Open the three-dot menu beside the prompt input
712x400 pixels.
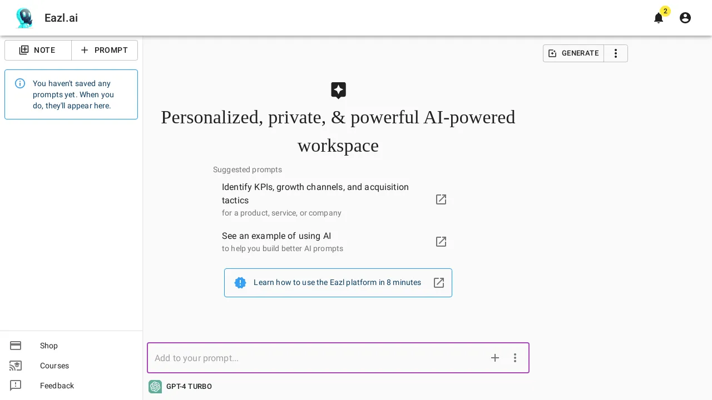click(515, 358)
